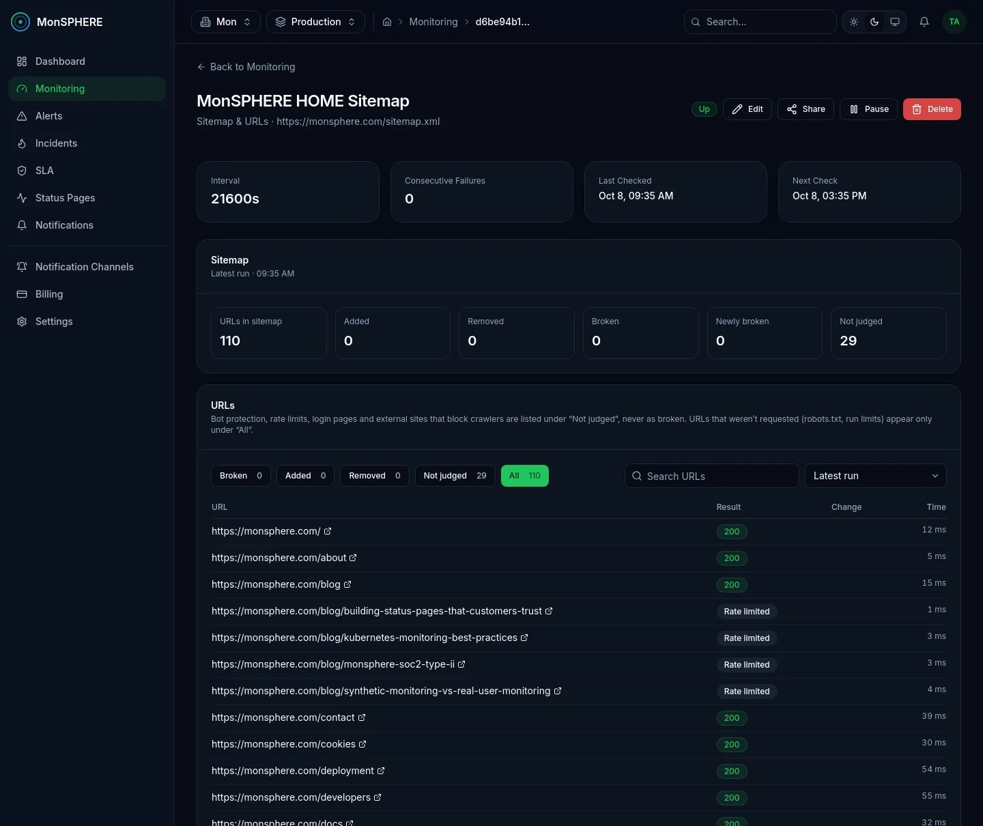This screenshot has width=983, height=826.
Task: Filter URLs by Removed tab
Action: 375,476
